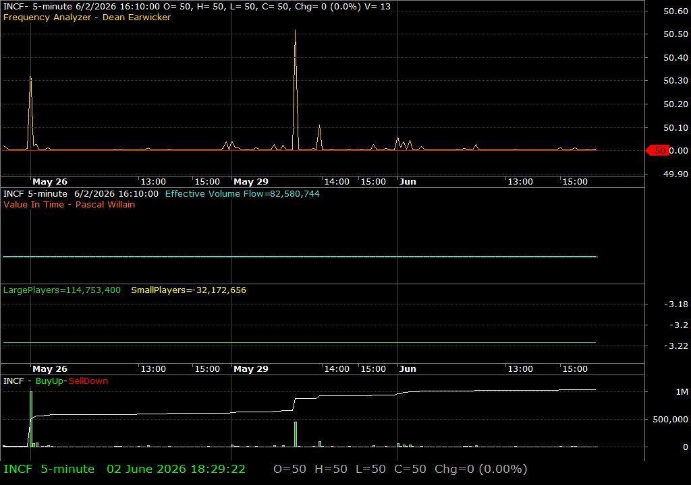Click H=50 in the status bar

[x=331, y=469]
